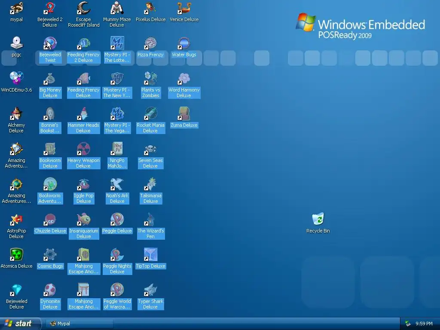
Task: Click Mahjong Escape icon with torii gate
Action: (x=83, y=290)
